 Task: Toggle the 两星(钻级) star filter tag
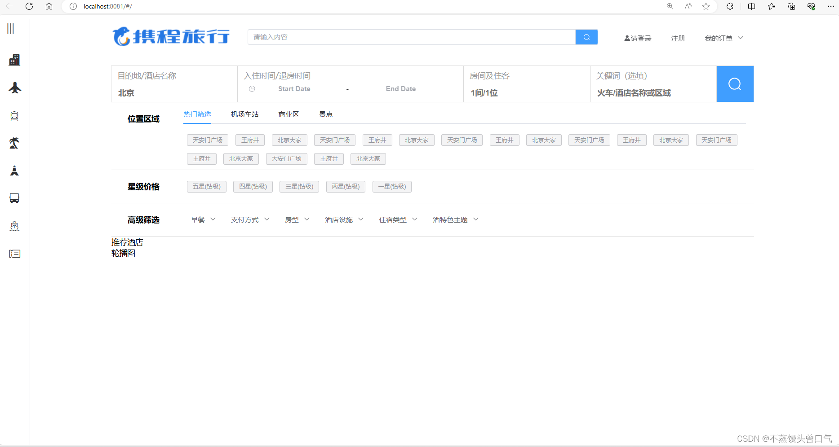click(x=346, y=187)
